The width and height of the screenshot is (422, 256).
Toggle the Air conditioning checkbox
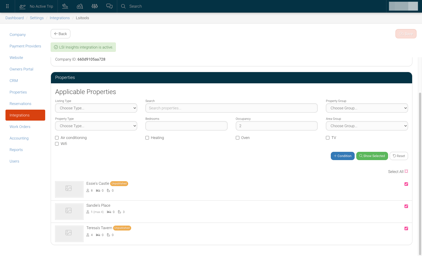tap(57, 138)
